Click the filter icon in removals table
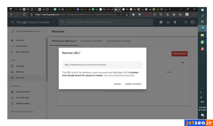This screenshot has width=213, height=126. [x=183, y=63]
